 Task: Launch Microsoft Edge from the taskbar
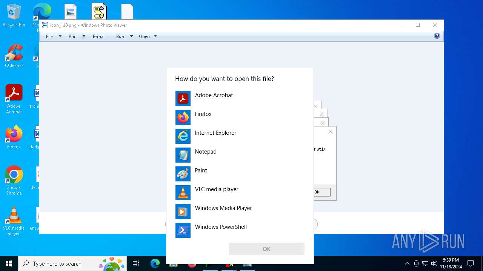tap(155, 263)
